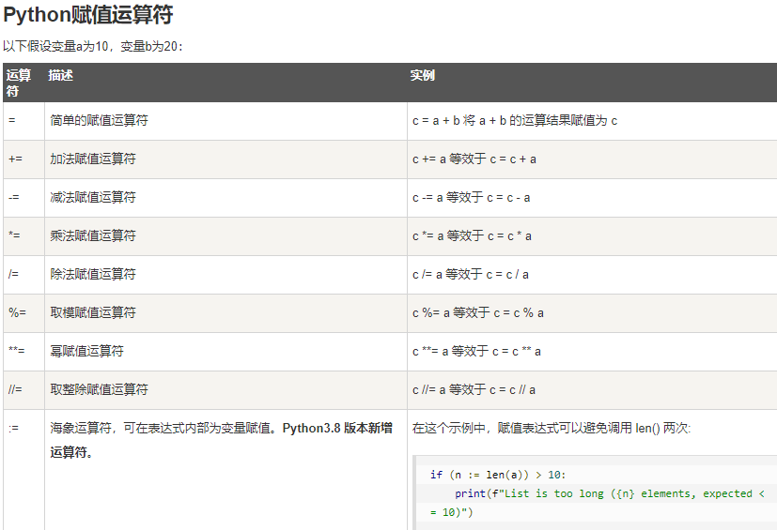Click the example c **= a 等效于 c = c ** a

(x=476, y=352)
